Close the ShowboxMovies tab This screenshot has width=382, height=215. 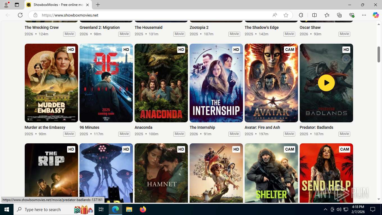(x=88, y=5)
